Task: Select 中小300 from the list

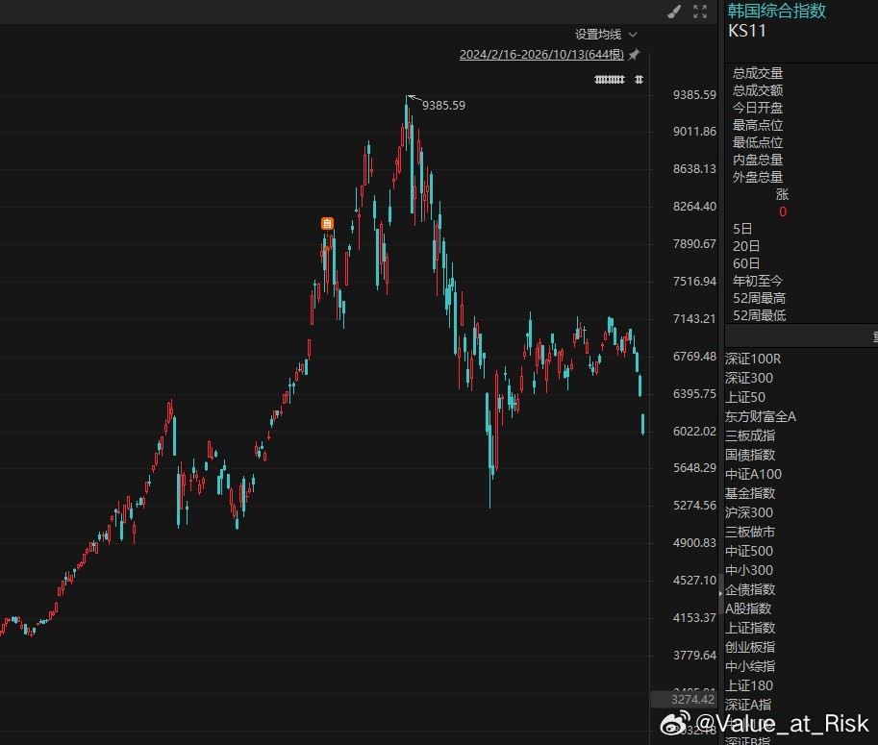Action: pos(749,570)
